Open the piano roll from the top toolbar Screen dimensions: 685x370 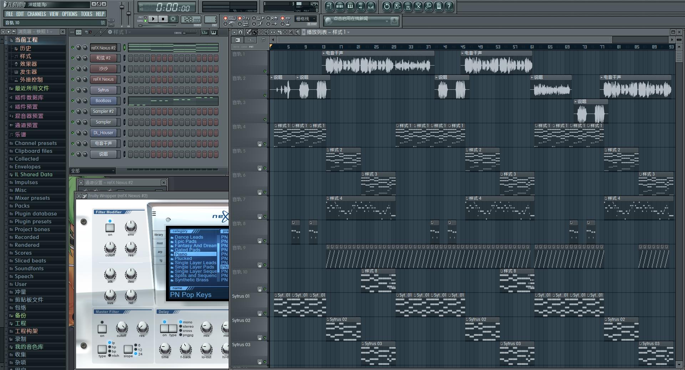350,6
